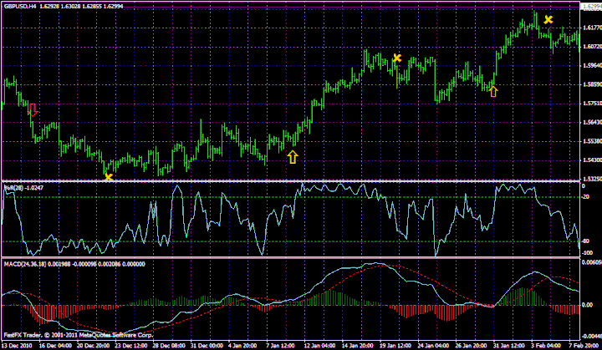Click the %R(28) -1.0247 indicator label
This screenshot has height=350, width=602.
[x=23, y=188]
